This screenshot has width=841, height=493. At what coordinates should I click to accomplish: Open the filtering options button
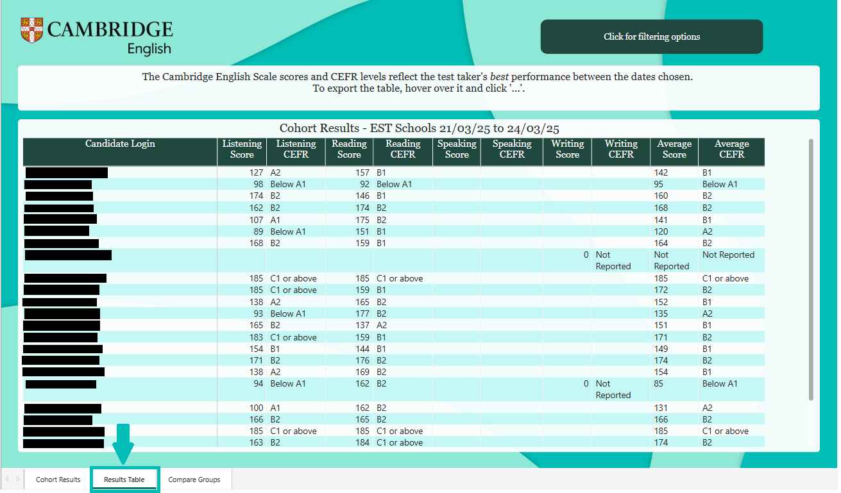tap(651, 37)
